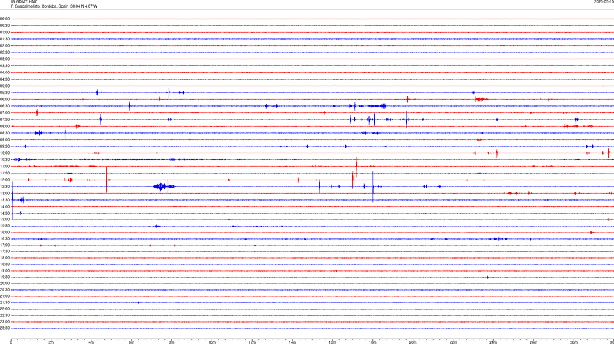Select the 03:00 trace time label
This screenshot has height=345, width=614.
[4, 59]
